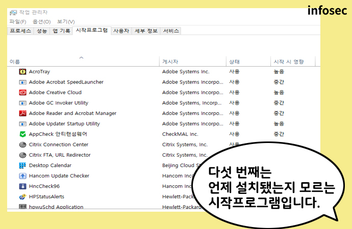Click the HPStatusAlerts icon
The height and width of the screenshot is (229, 352).
[22, 197]
